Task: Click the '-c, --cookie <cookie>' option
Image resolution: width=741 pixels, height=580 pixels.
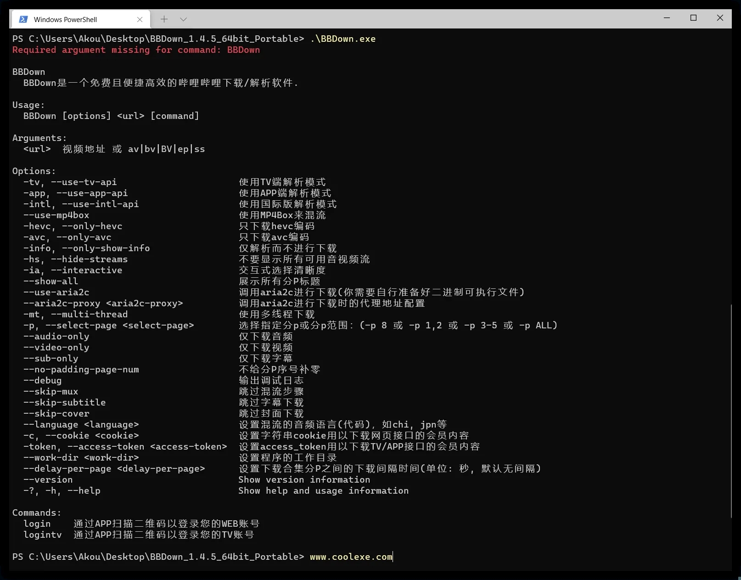Action: [x=81, y=435]
